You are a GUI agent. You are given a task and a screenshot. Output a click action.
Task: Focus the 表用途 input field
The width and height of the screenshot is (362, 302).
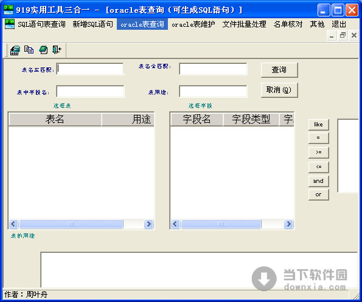[x=213, y=92]
